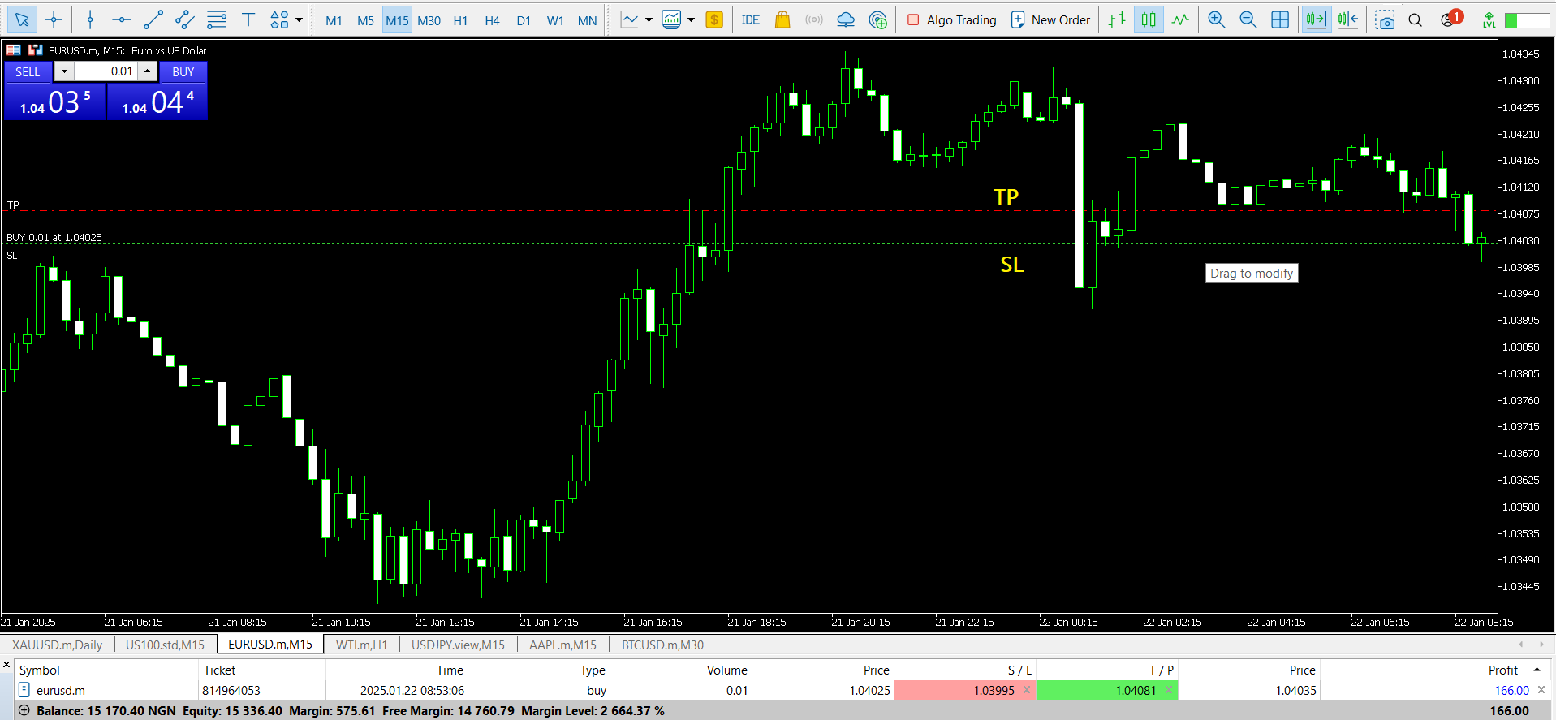
Task: Toggle chart auto-scroll to latest bar
Action: [x=1316, y=20]
